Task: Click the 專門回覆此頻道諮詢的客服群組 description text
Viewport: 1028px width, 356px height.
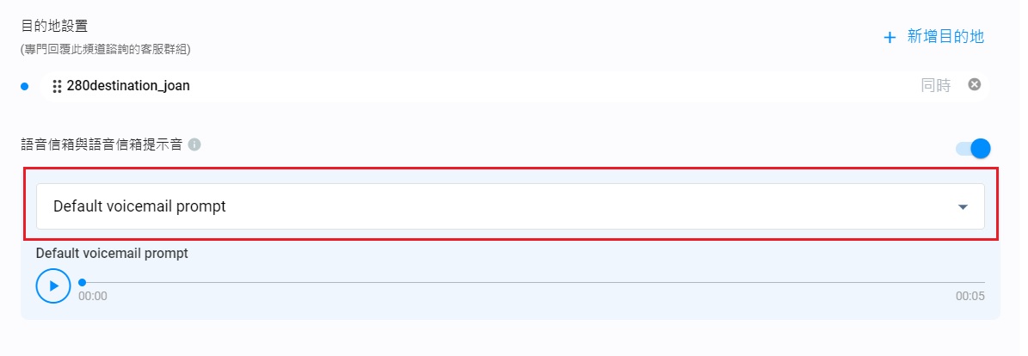Action: click(x=106, y=50)
